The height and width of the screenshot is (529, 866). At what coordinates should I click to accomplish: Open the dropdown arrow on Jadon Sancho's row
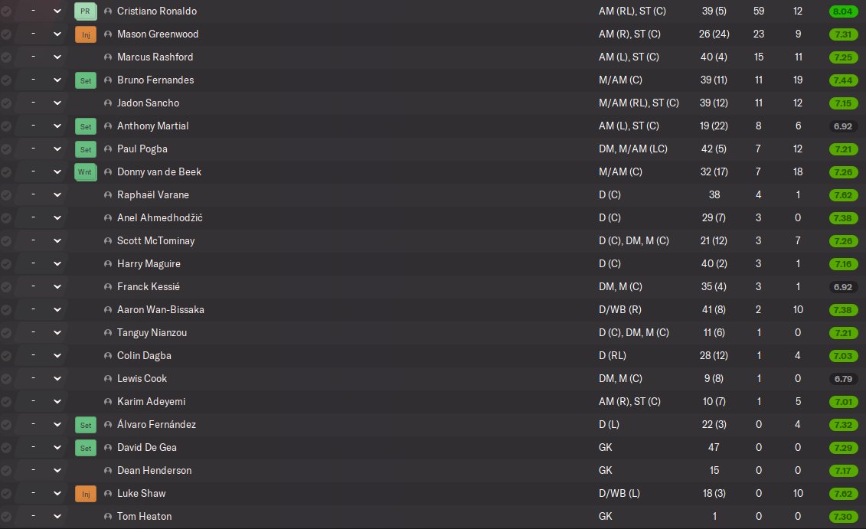tap(57, 103)
